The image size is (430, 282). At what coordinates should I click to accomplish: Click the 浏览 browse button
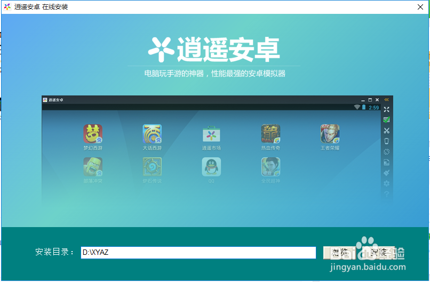[340, 252]
